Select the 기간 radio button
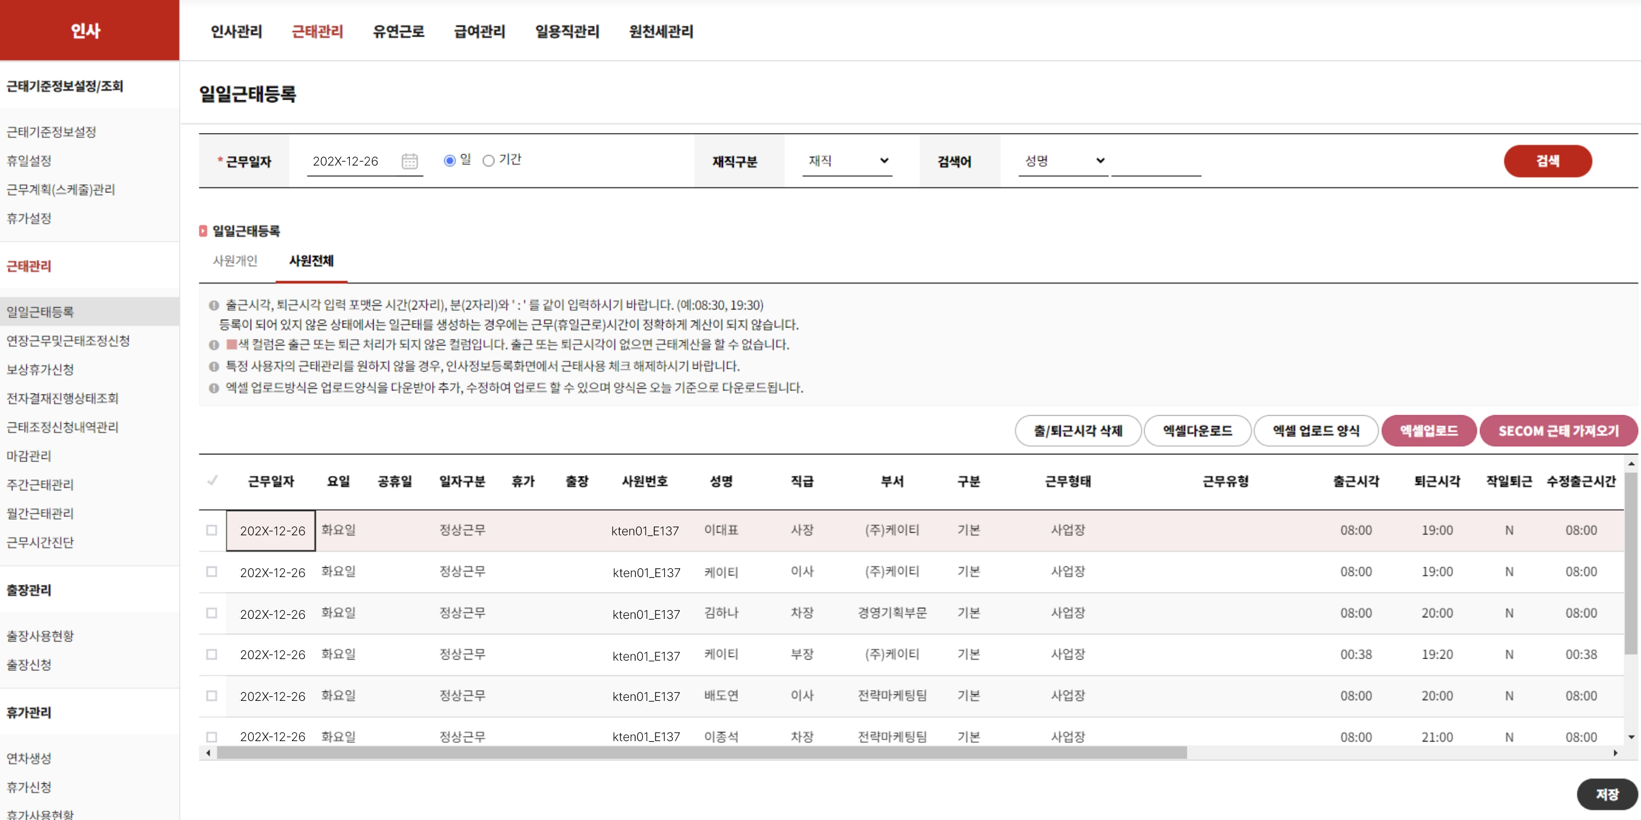1641x820 pixels. click(489, 160)
